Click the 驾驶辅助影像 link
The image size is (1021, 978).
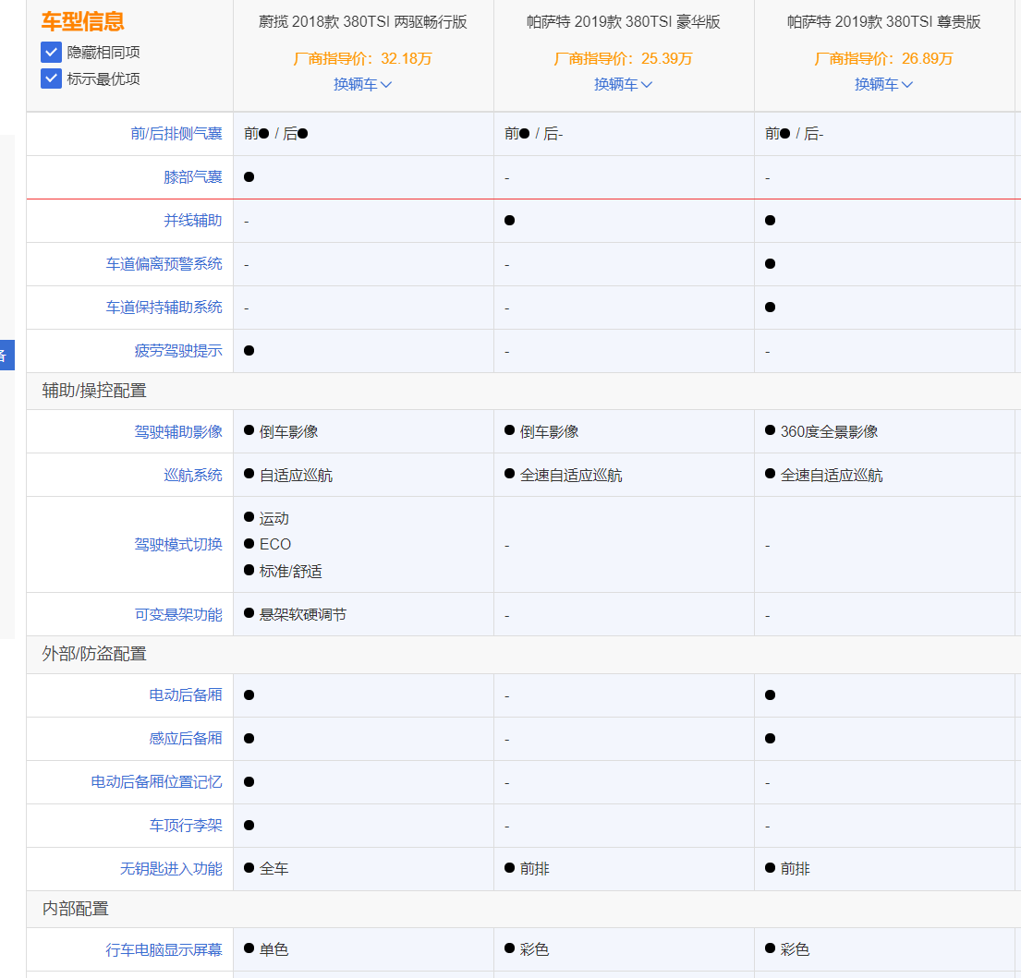pos(178,431)
